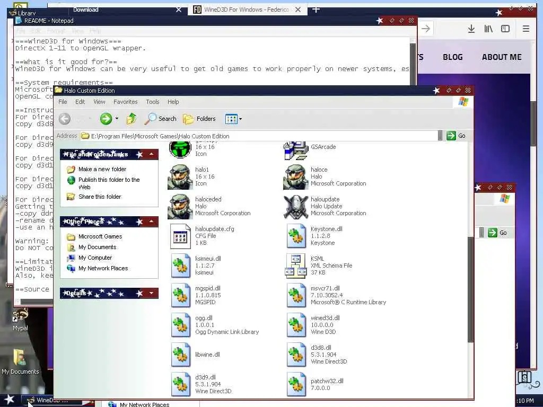
Task: Select the d3d8.dll file icon
Action: (x=296, y=355)
